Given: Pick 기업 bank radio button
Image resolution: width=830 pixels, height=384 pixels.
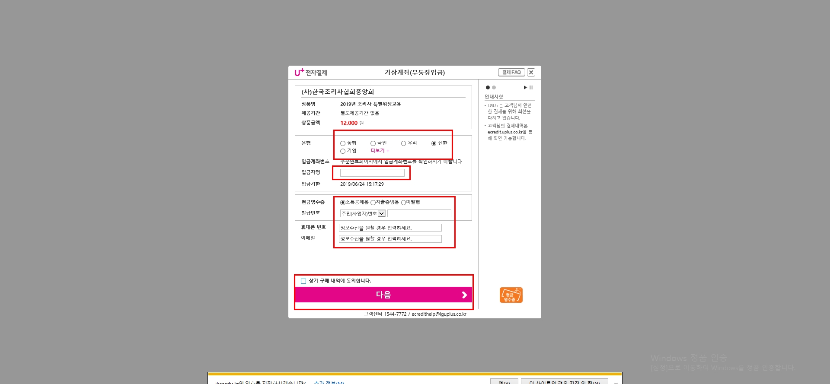Looking at the screenshot, I should 343,151.
